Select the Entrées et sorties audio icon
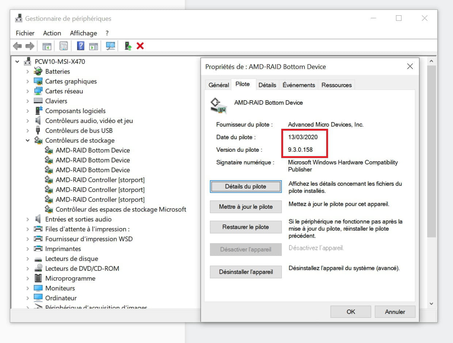The image size is (453, 343). [x=38, y=219]
